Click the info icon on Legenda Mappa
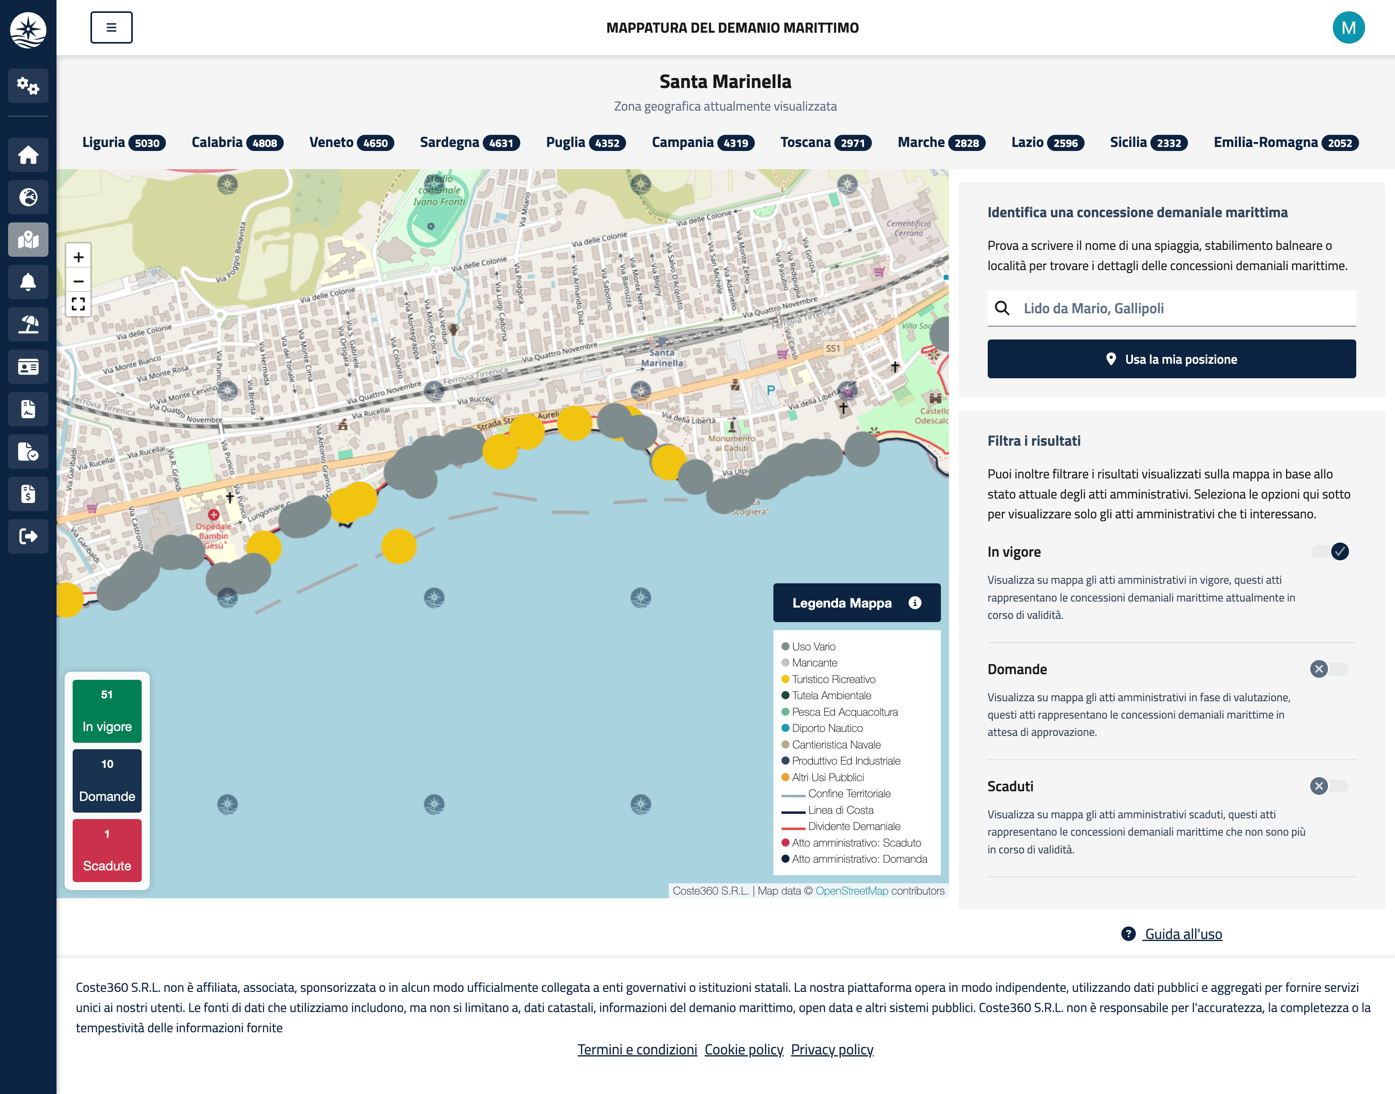1395x1094 pixels. point(915,603)
